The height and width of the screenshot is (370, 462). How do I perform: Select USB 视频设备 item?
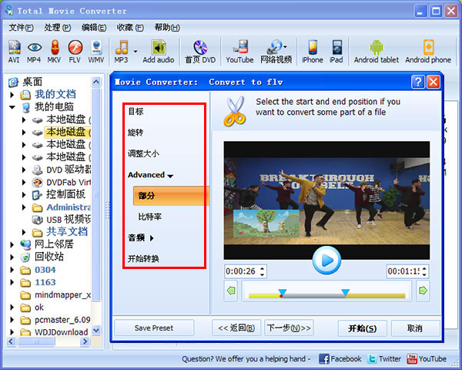coord(69,220)
